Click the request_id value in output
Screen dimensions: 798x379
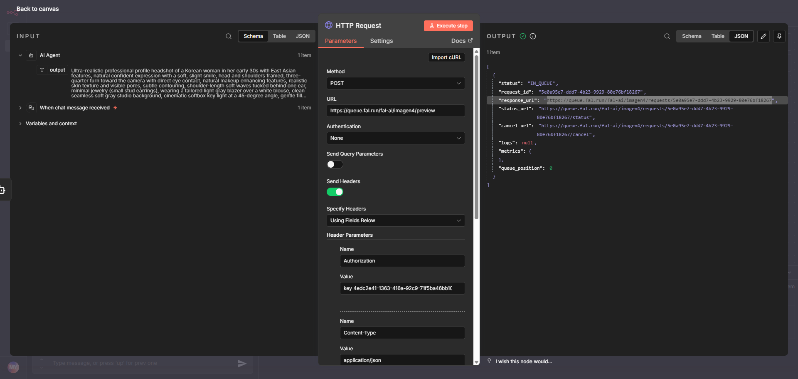591,92
